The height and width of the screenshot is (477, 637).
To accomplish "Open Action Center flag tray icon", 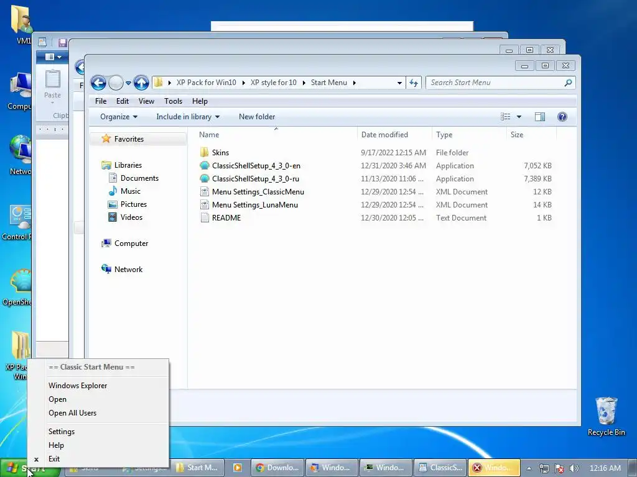I will pos(559,468).
